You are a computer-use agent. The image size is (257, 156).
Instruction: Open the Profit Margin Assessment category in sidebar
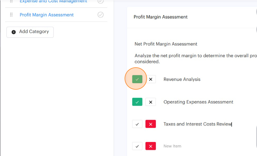click(x=47, y=15)
